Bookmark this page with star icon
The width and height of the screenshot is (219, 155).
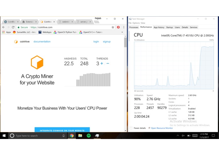pyautogui.click(x=113, y=27)
